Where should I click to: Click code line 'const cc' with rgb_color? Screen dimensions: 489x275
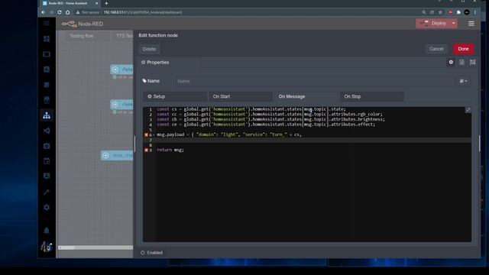[x=270, y=114]
